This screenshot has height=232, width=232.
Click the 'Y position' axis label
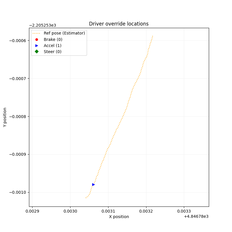click(5, 117)
